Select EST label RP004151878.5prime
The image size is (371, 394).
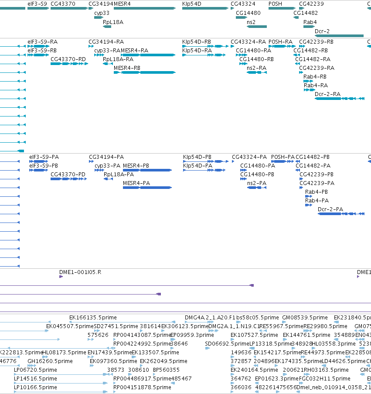[142, 387]
